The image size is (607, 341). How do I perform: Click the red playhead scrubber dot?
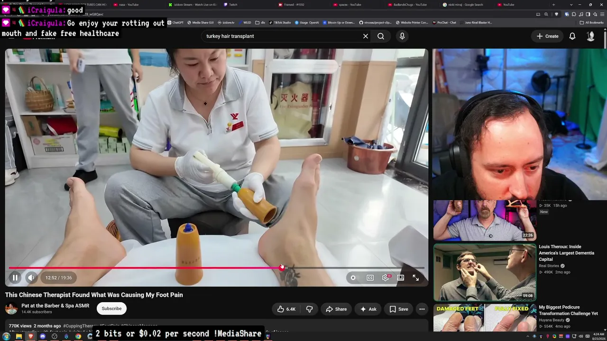(282, 268)
